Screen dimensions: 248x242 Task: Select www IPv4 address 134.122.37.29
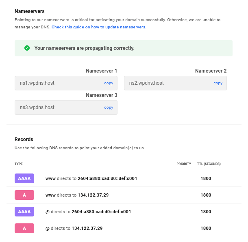click(93, 195)
